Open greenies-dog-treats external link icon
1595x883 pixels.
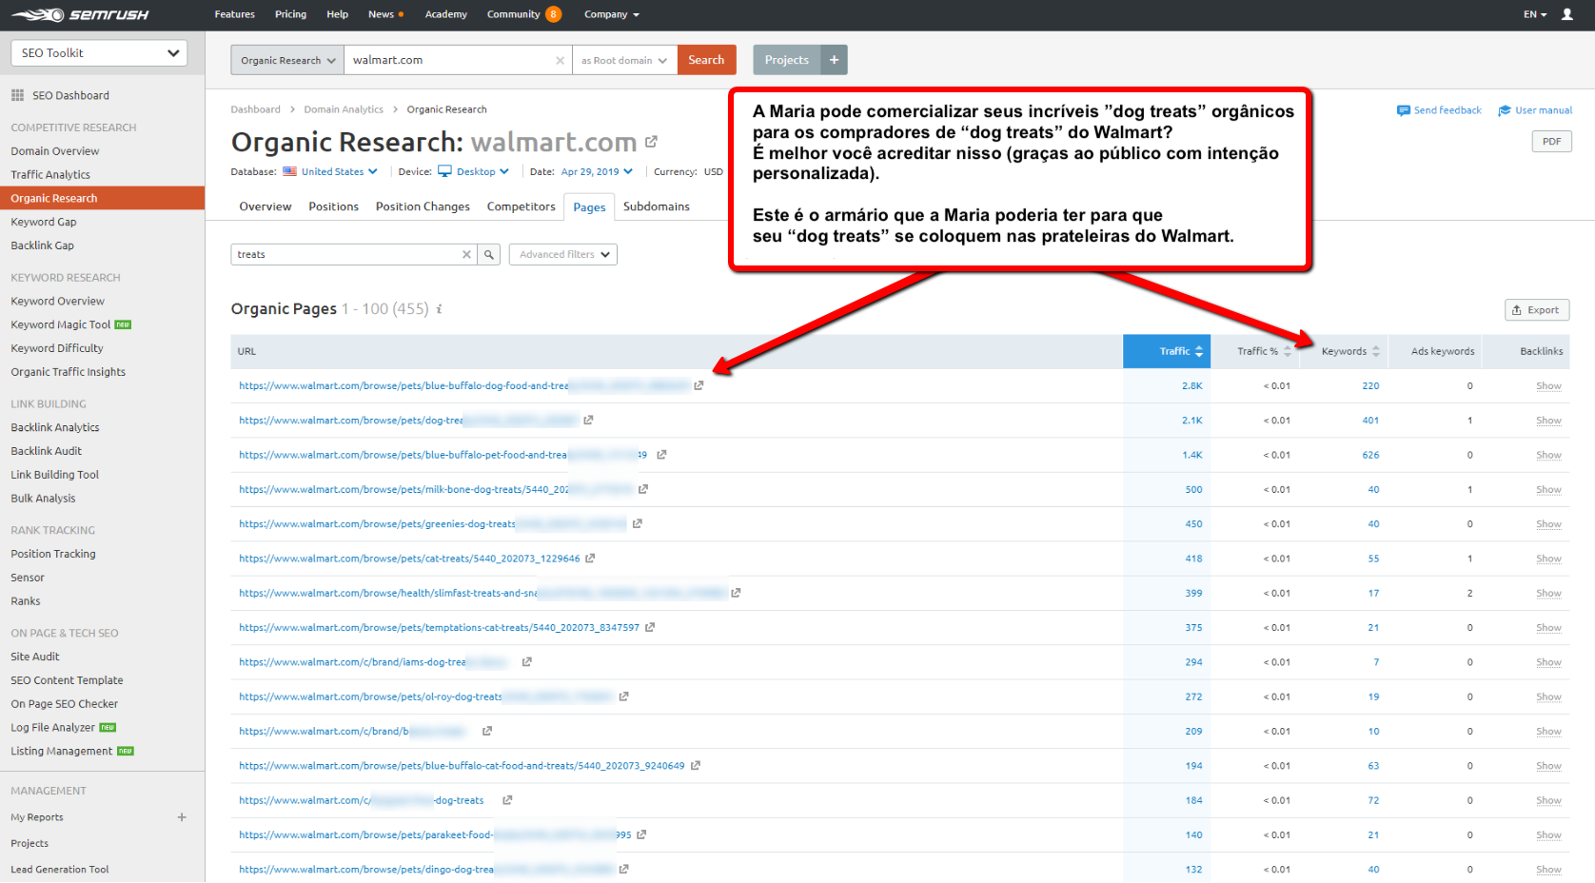point(638,523)
